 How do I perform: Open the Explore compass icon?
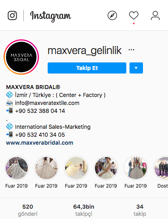pyautogui.click(x=112, y=16)
